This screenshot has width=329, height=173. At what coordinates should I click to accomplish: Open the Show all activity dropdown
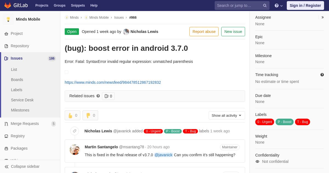point(227,115)
